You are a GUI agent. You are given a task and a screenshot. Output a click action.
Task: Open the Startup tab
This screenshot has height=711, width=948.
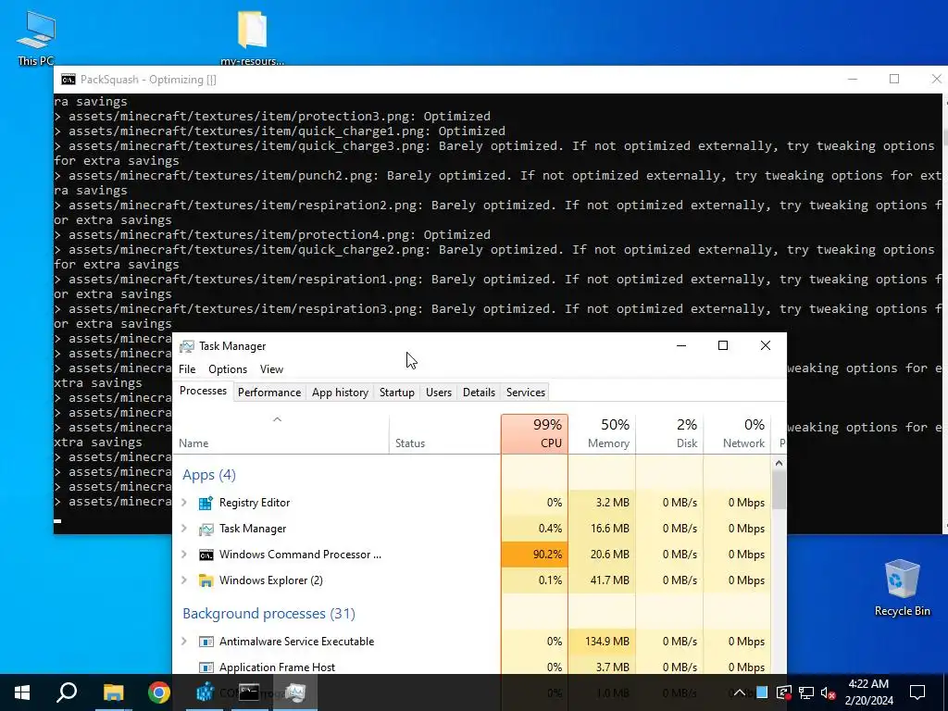tap(396, 393)
